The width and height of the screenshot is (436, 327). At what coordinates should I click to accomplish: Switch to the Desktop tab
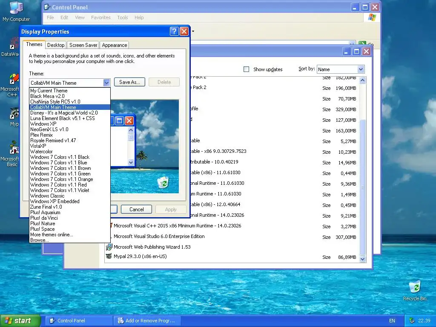(56, 45)
